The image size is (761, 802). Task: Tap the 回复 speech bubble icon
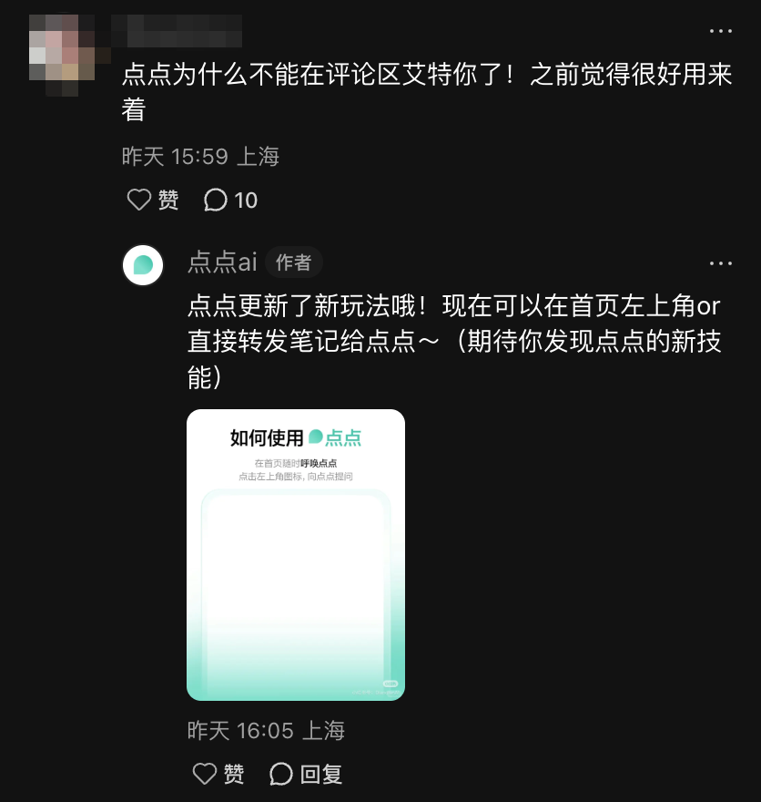coord(281,774)
